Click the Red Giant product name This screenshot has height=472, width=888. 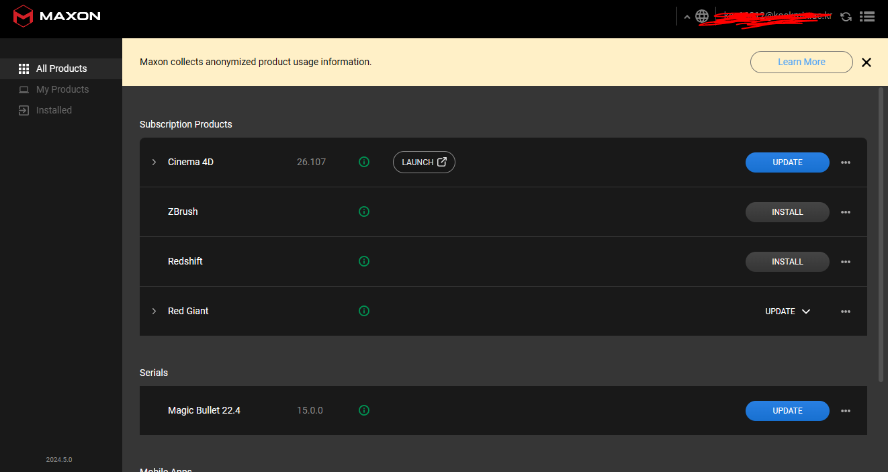[188, 311]
